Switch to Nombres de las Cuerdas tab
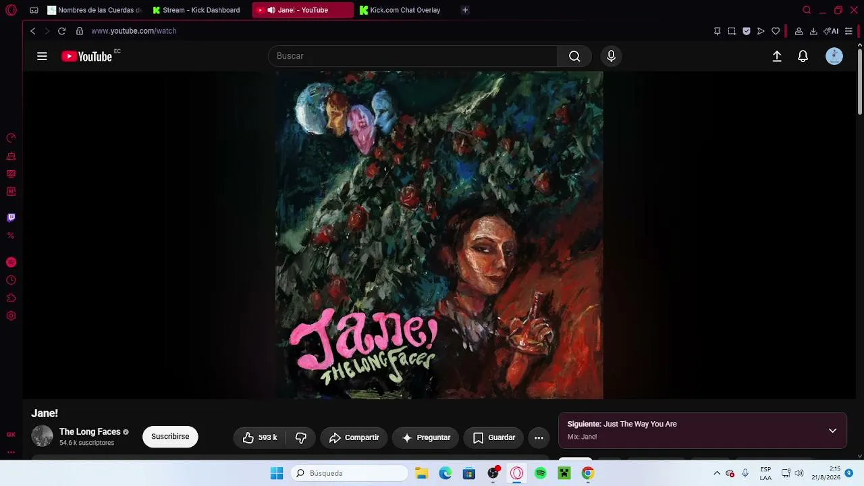This screenshot has height=486, width=864. [x=94, y=10]
